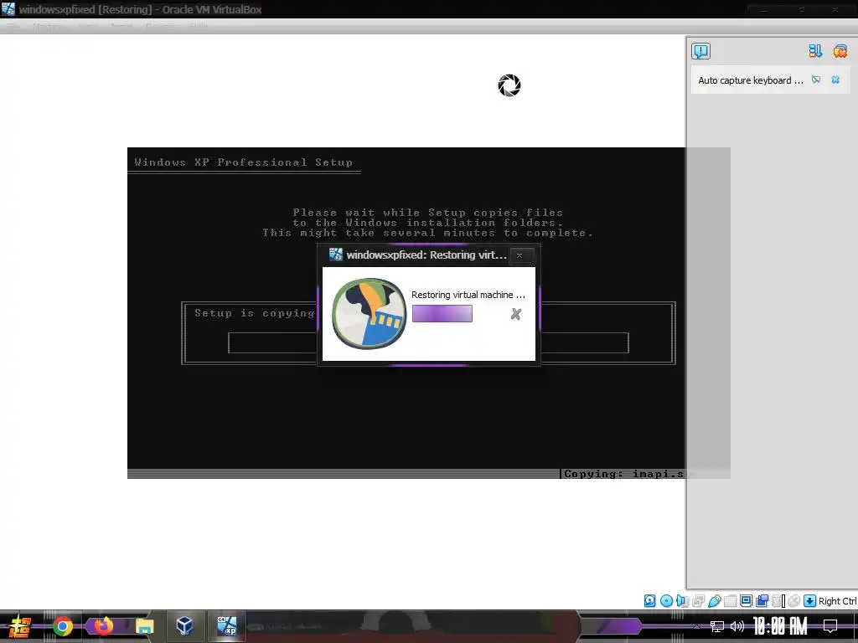
Task: Cancel the restoring operation with the X button
Action: point(515,314)
